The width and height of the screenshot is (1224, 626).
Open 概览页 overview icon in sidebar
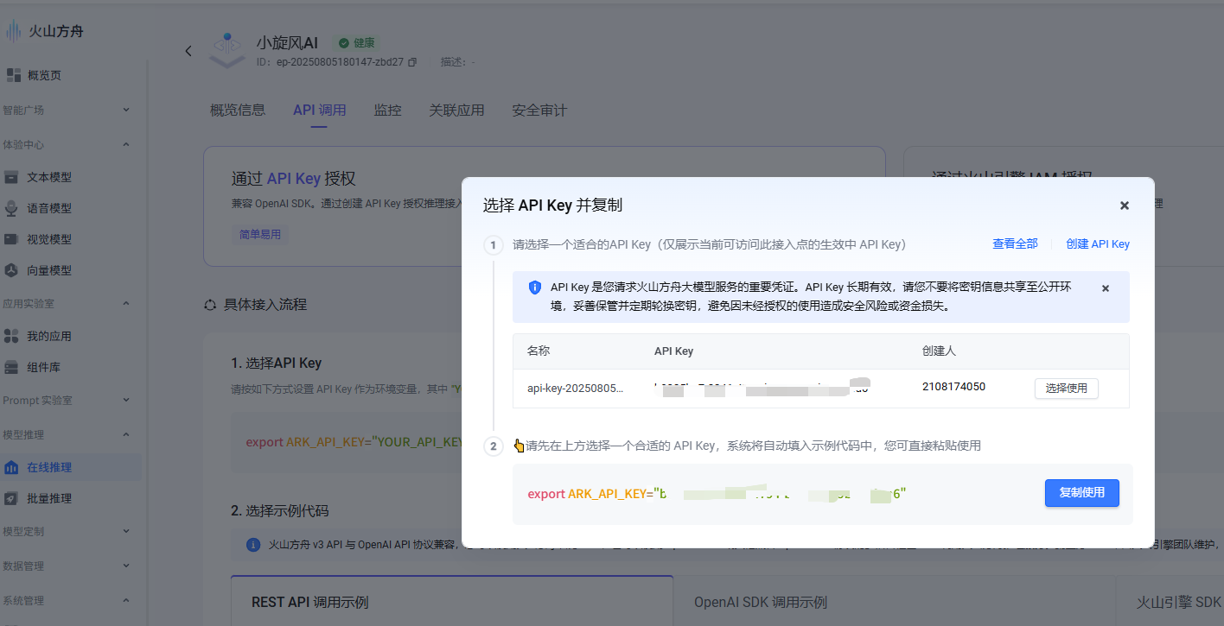tap(13, 75)
